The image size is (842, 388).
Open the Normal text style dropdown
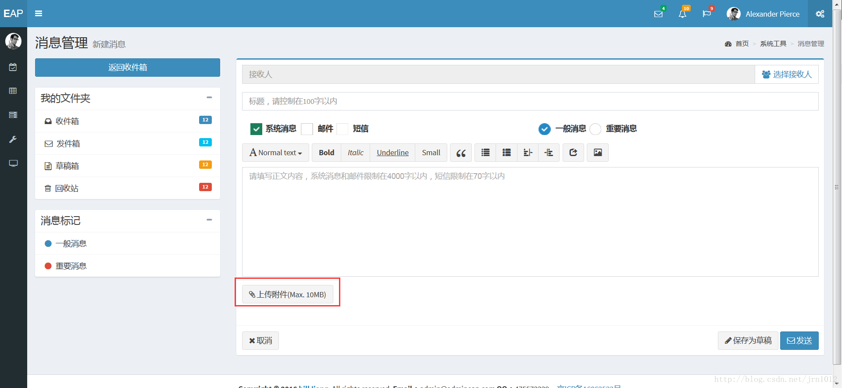coord(275,153)
